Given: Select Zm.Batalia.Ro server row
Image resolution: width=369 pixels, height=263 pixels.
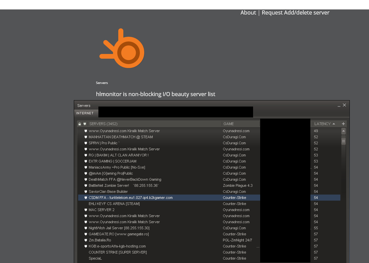Looking at the screenshot, I should click(x=209, y=240).
